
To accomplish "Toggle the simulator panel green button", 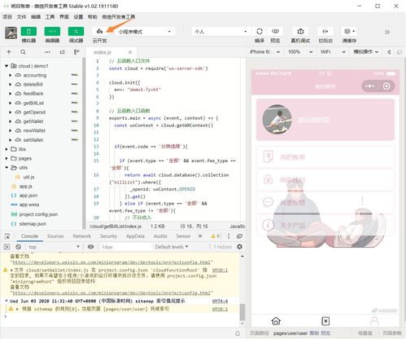I will [28, 31].
